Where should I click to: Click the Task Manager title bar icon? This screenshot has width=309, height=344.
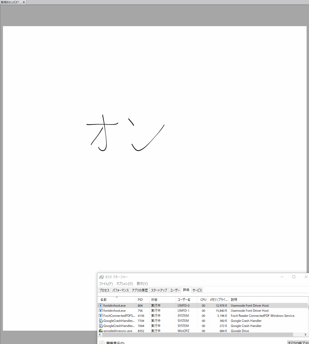point(101,277)
